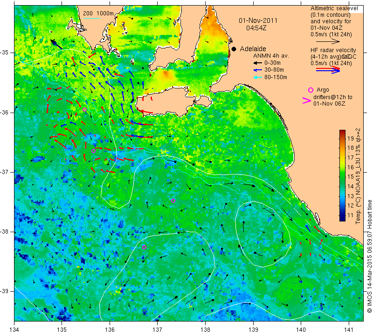Click the cyan 200 1000m depth contour line sample
This screenshot has width=373, height=335.
click(x=91, y=18)
